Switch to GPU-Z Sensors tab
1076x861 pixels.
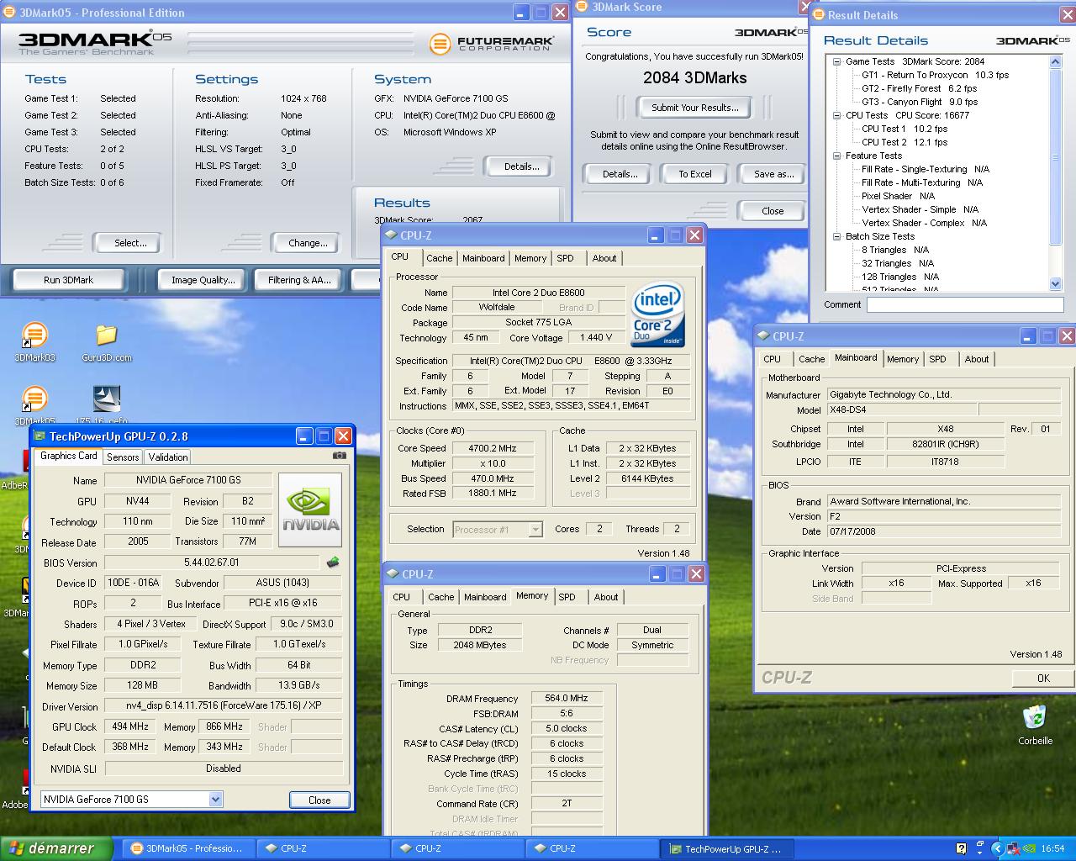click(123, 457)
